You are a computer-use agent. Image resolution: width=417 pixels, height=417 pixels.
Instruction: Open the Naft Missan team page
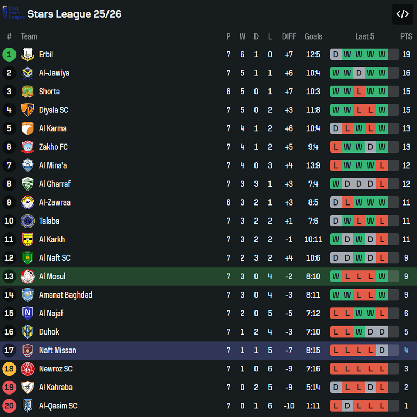click(x=57, y=350)
